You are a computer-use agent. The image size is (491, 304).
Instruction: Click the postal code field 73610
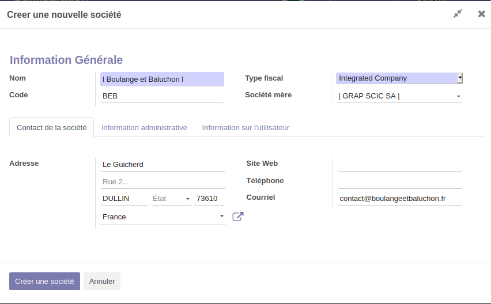tap(209, 199)
